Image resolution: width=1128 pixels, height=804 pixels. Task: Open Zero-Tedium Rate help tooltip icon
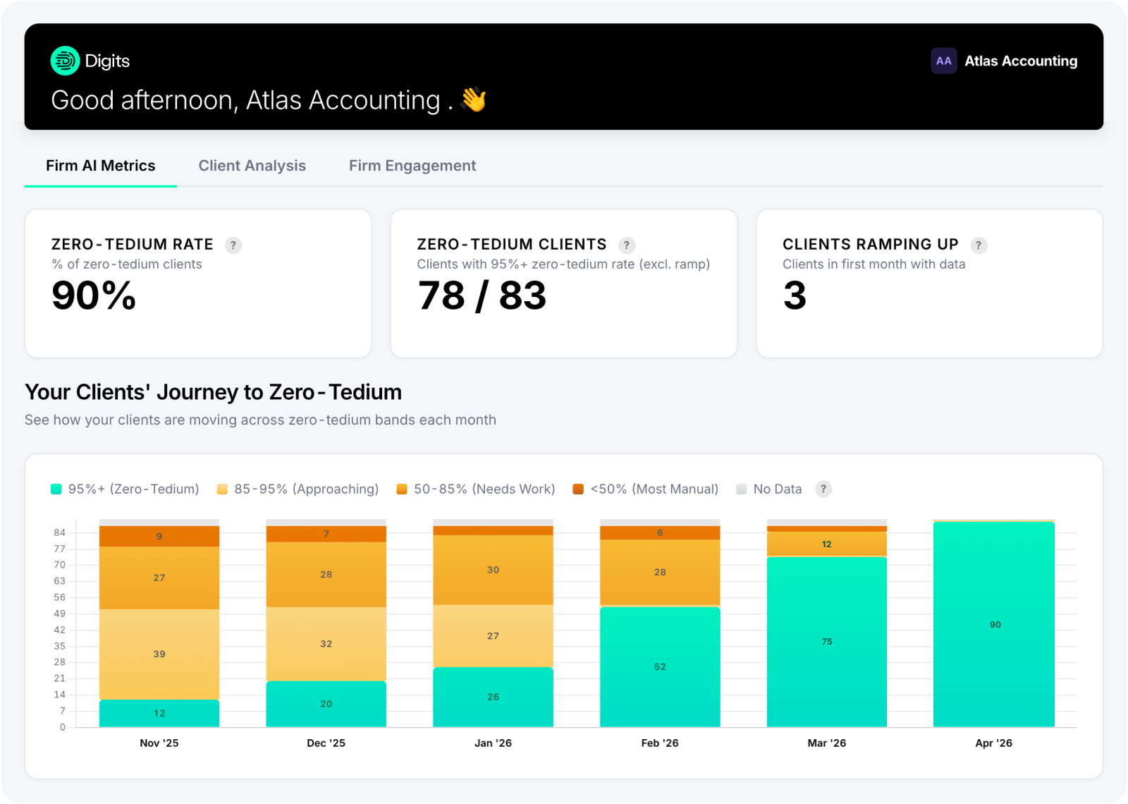point(233,245)
